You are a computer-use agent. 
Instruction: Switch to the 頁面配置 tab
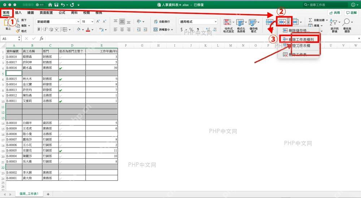coord(46,13)
